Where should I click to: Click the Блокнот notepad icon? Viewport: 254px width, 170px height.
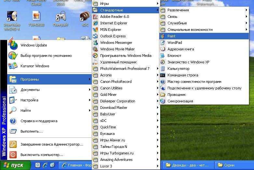[x=163, y=56]
